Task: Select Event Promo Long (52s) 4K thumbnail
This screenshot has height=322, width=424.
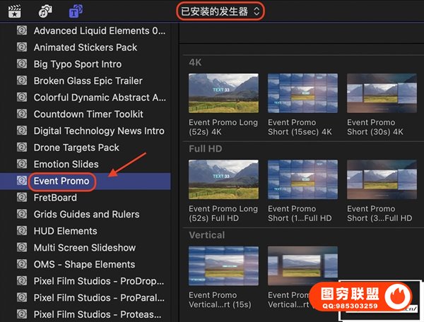Action: [x=223, y=93]
